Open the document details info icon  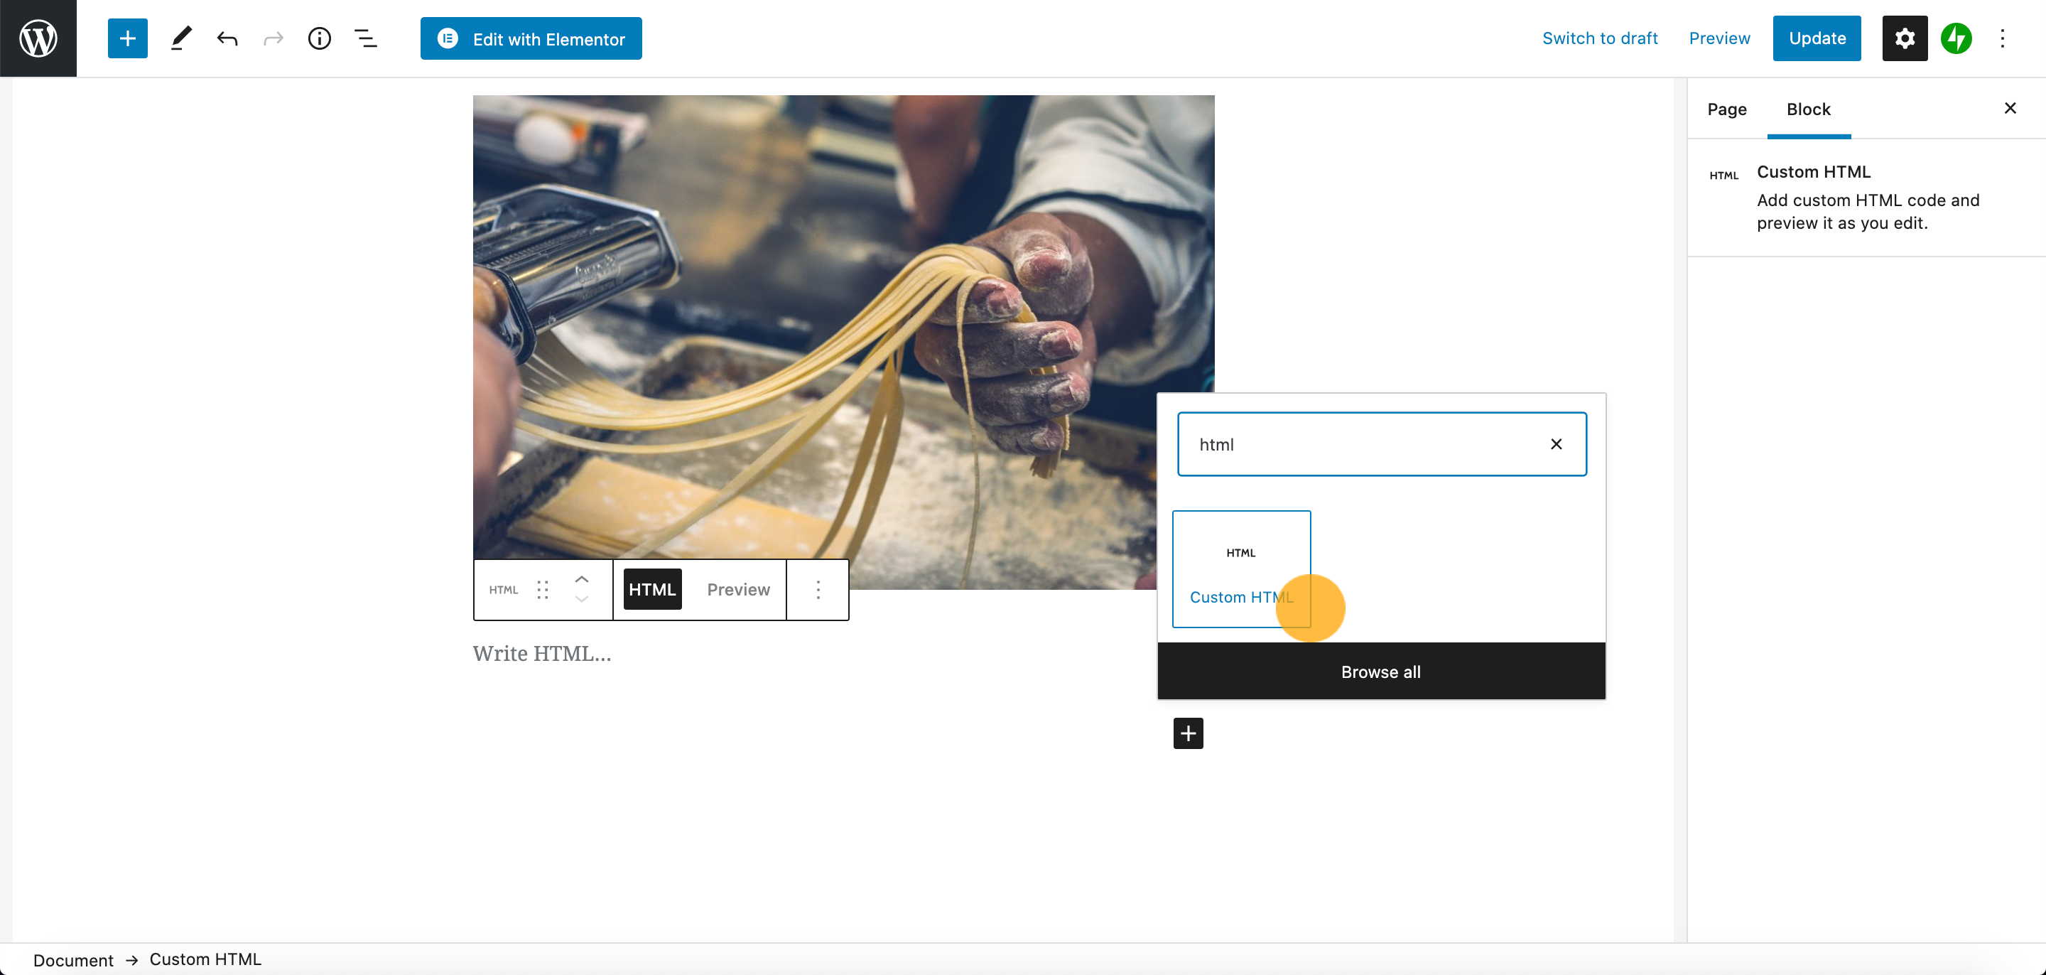[319, 38]
